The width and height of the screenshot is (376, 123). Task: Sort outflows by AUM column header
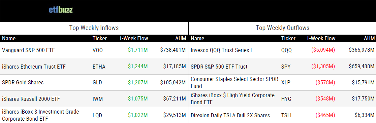click(x=369, y=38)
